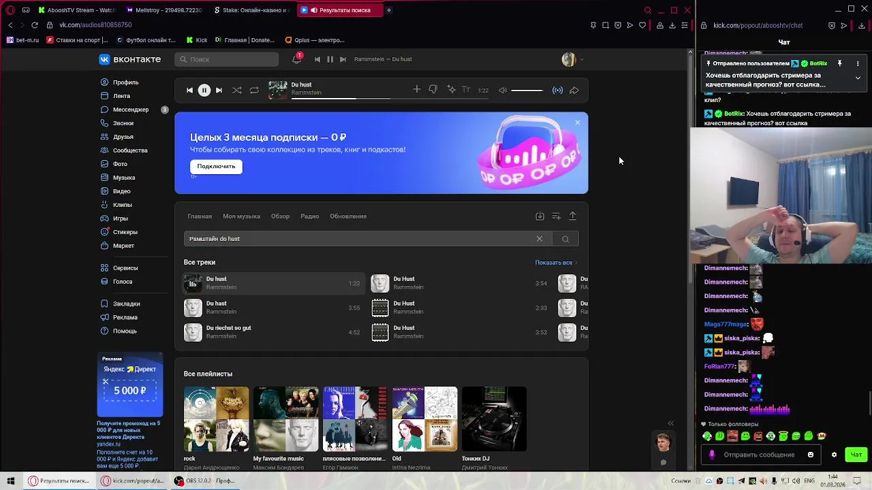Viewport: 872px width, 490px height.
Task: Collapse the pinned BotRix message chevron
Action: [x=858, y=78]
